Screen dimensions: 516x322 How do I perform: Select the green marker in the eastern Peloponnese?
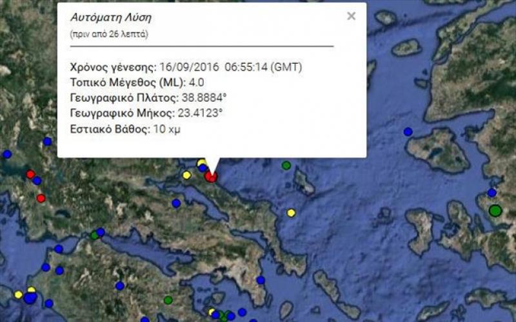(168, 300)
